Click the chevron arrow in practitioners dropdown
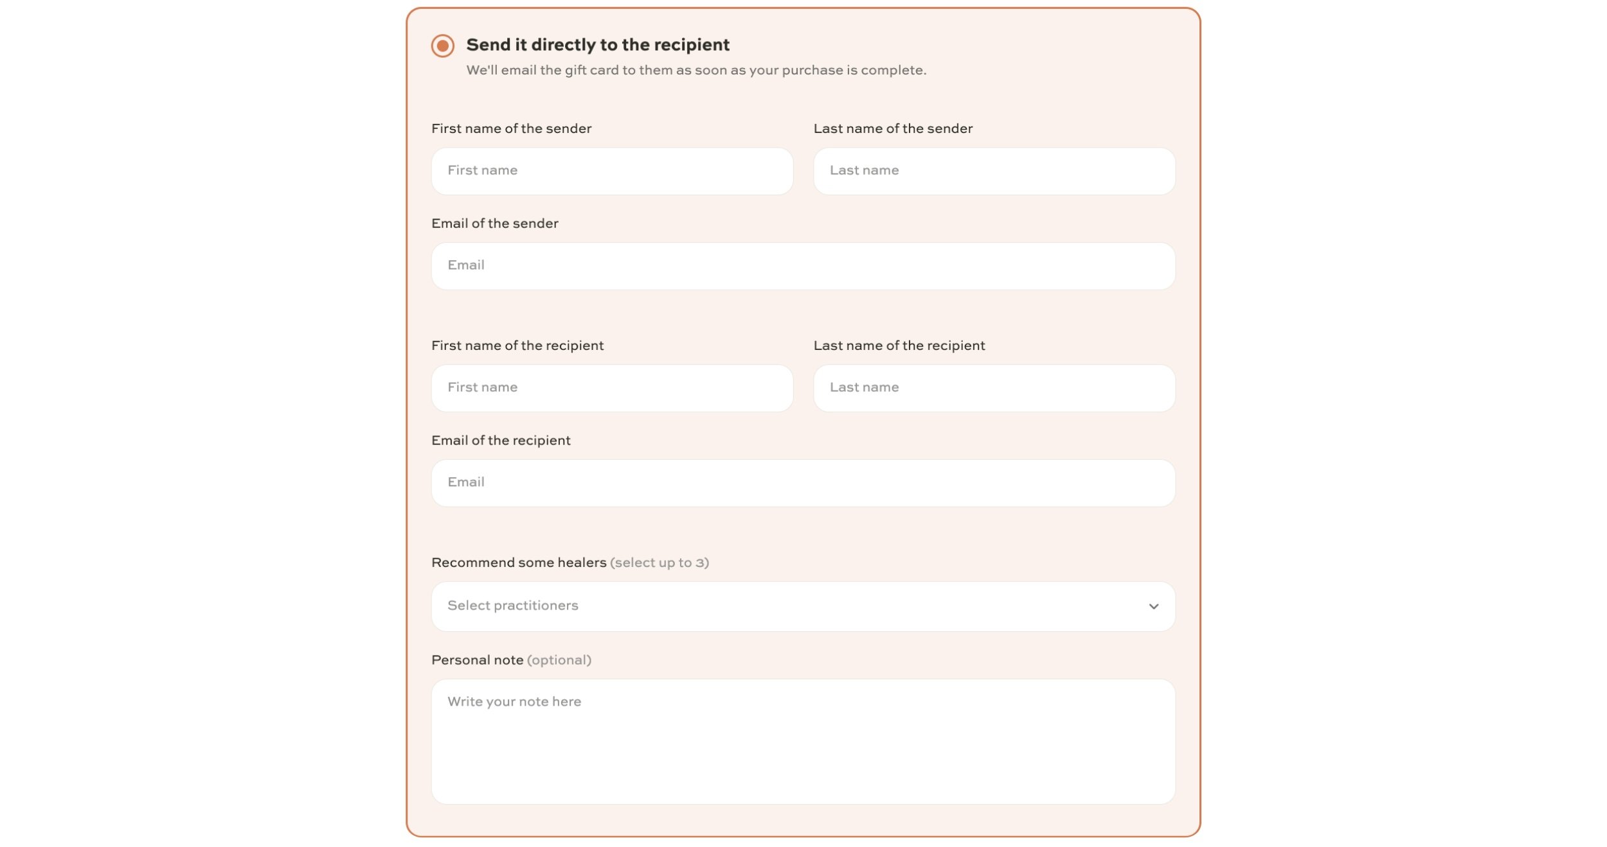 pyautogui.click(x=1153, y=606)
